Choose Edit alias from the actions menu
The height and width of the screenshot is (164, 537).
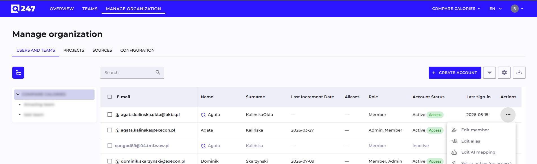pos(481,141)
